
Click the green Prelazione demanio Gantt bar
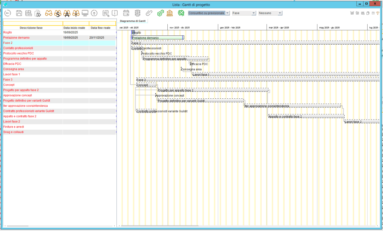click(157, 38)
